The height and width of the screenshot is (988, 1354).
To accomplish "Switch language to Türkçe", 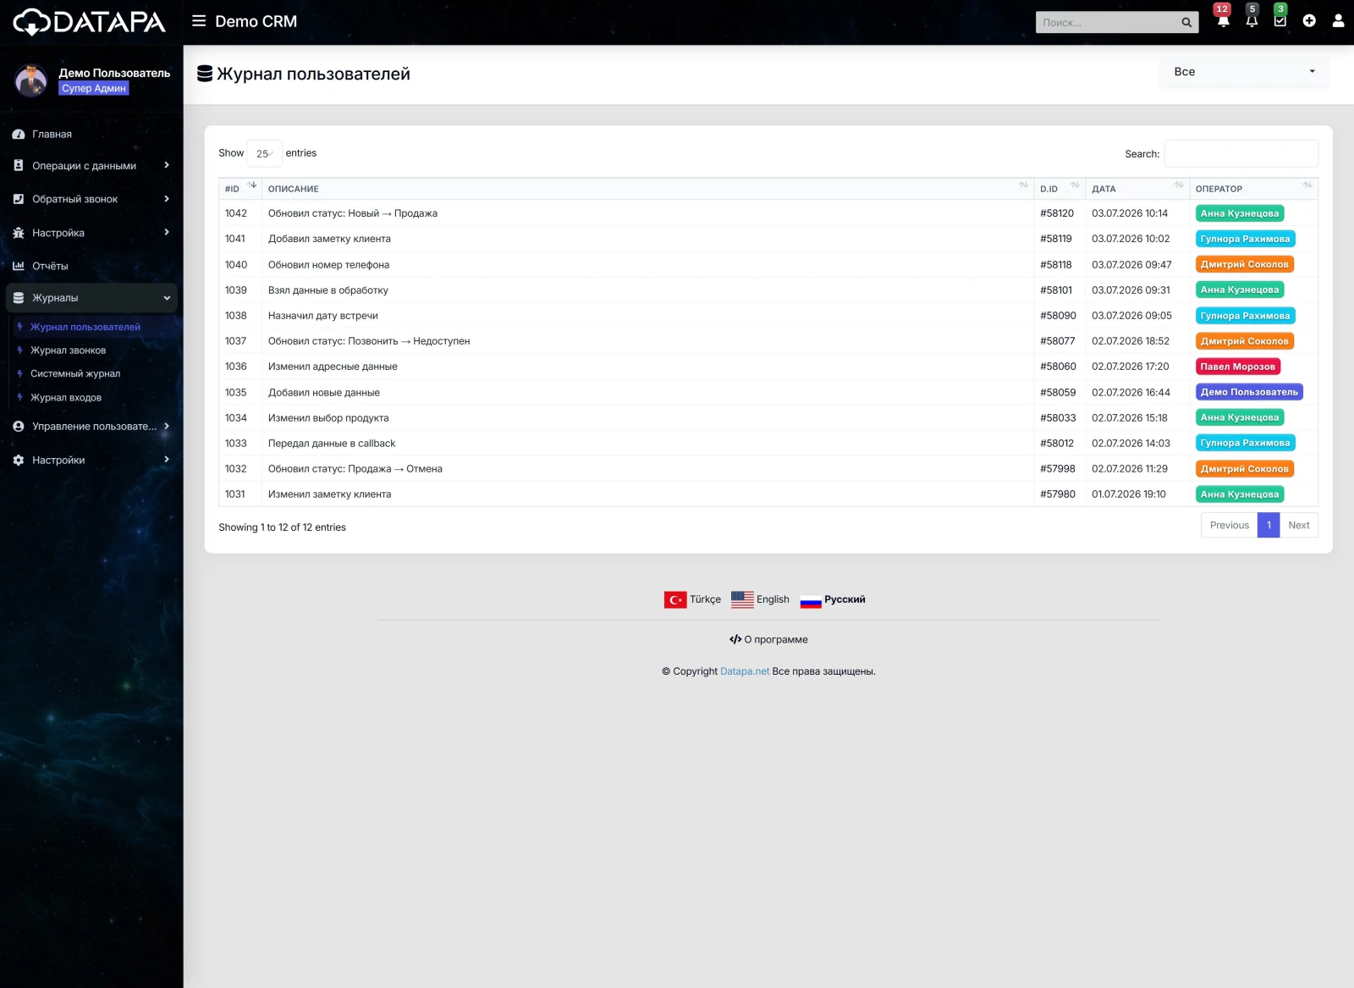I will click(x=705, y=600).
